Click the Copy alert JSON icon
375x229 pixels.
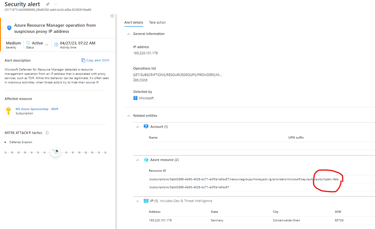83,60
